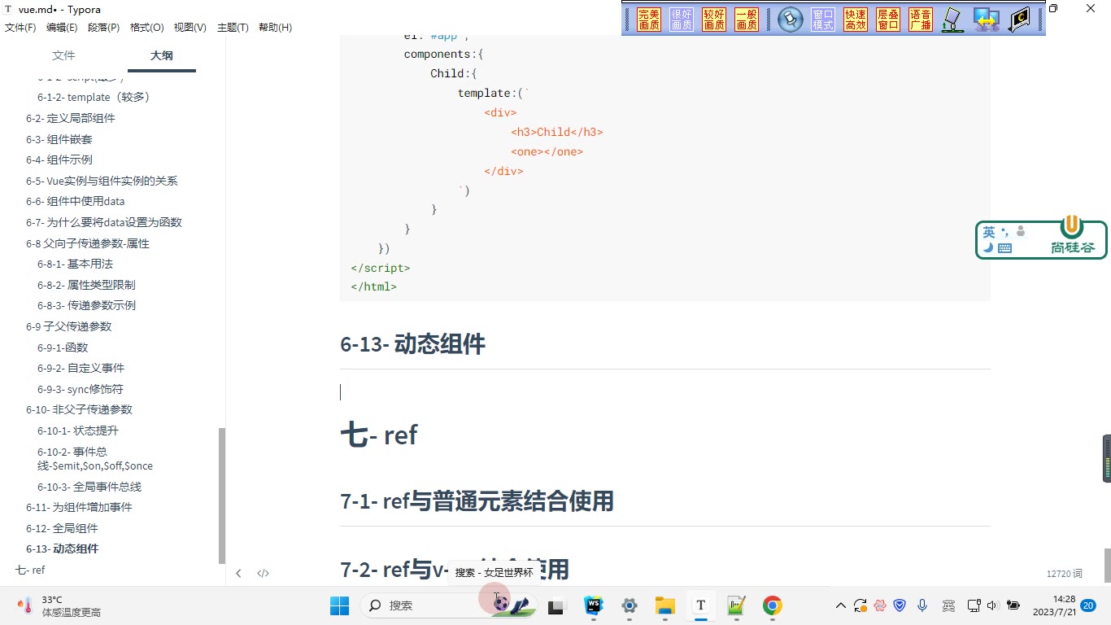
Task: Navigate to 七- ref in outline
Action: 30,570
